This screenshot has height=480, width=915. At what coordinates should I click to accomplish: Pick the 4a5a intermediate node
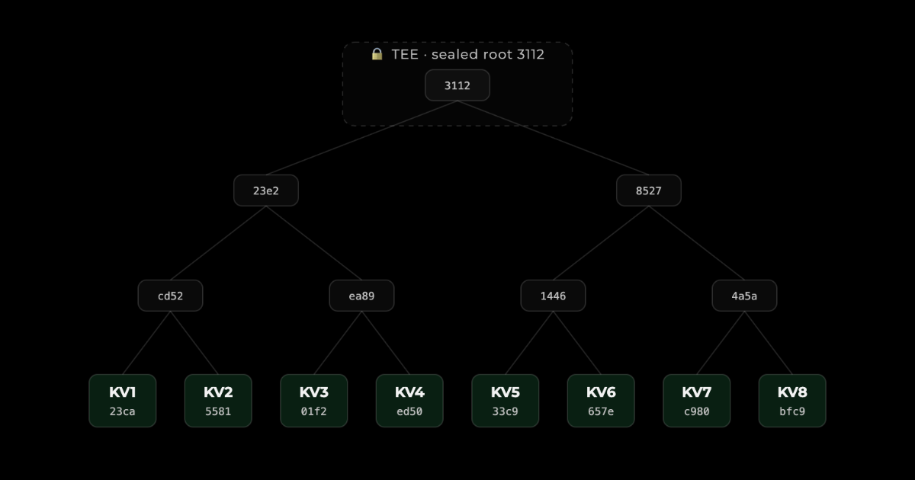pyautogui.click(x=744, y=296)
